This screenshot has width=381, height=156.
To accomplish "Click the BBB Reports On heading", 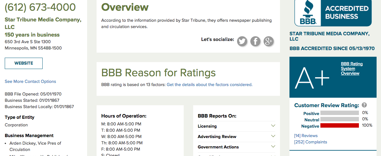I will click(x=217, y=116).
